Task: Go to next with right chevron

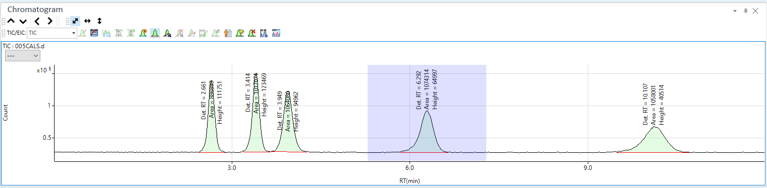Action: point(49,21)
